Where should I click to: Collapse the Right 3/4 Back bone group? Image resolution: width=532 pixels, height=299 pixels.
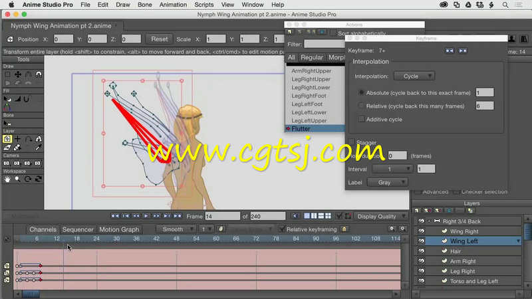[x=429, y=221]
